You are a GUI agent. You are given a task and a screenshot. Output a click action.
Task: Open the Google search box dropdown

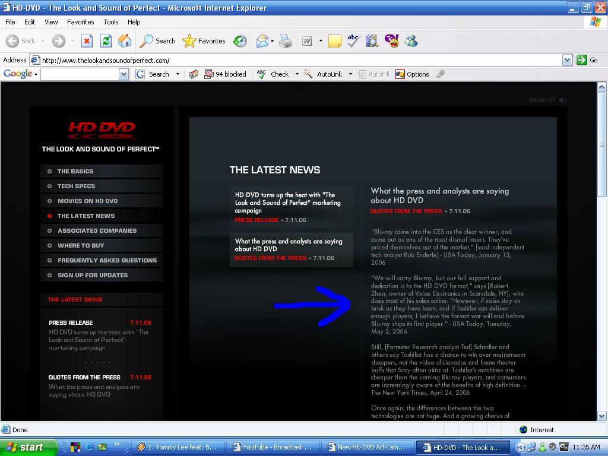coord(123,74)
